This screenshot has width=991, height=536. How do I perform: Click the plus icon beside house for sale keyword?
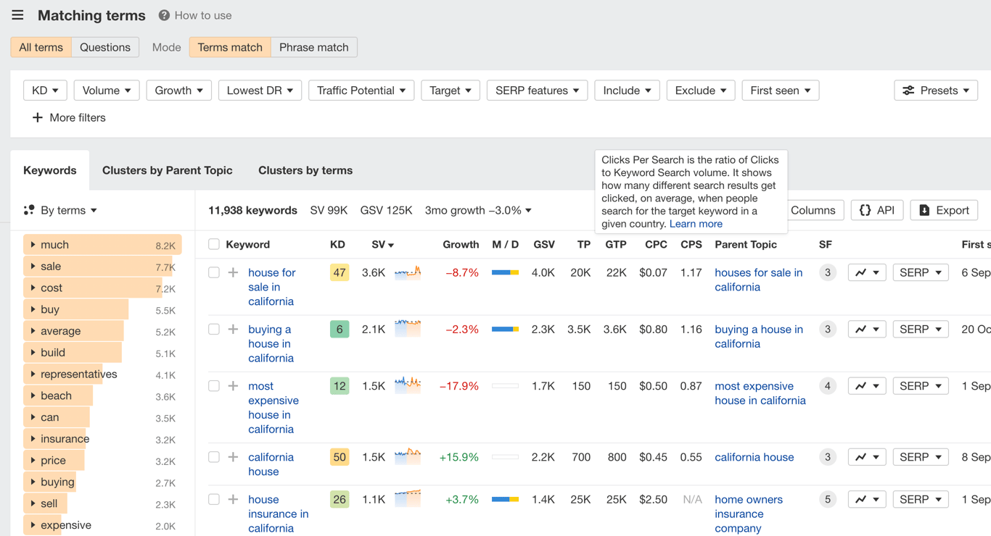click(x=232, y=272)
